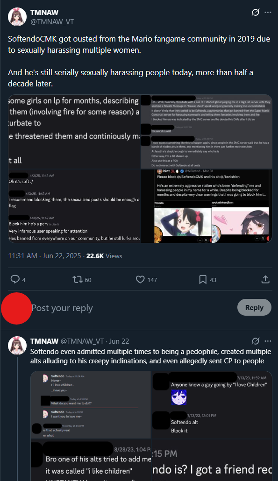
Task: Click the Grok icon on the reply tweet
Action: (255, 341)
